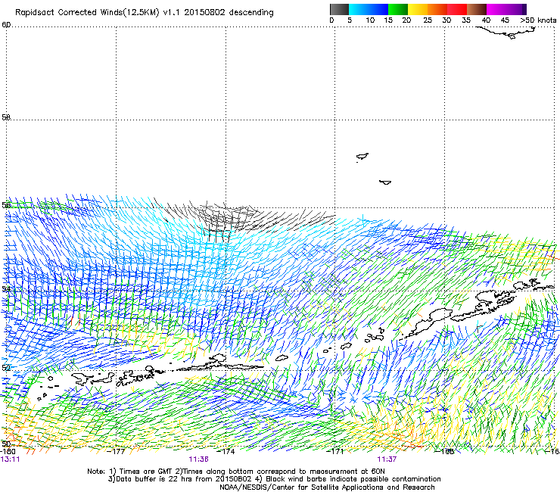Click the red 30-35 knots legend segment
Image resolution: width=560 pixels, height=492 pixels.
[457, 9]
